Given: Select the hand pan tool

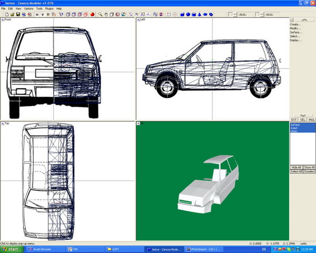Looking at the screenshot, I should pyautogui.click(x=106, y=15).
